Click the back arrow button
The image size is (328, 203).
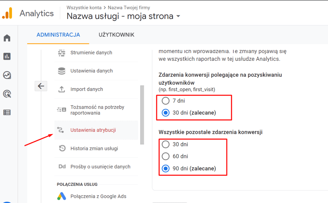41,86
